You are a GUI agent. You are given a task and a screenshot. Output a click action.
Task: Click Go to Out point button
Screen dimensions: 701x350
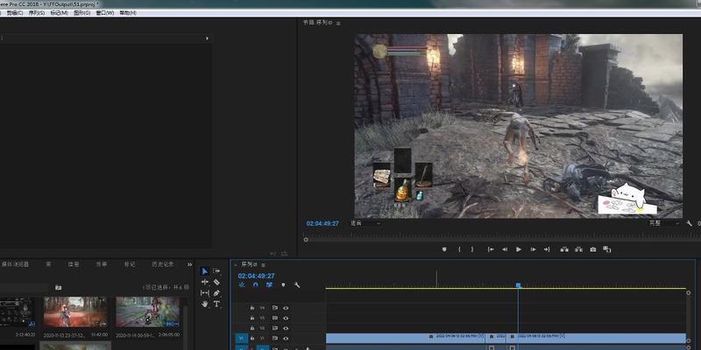click(x=547, y=249)
